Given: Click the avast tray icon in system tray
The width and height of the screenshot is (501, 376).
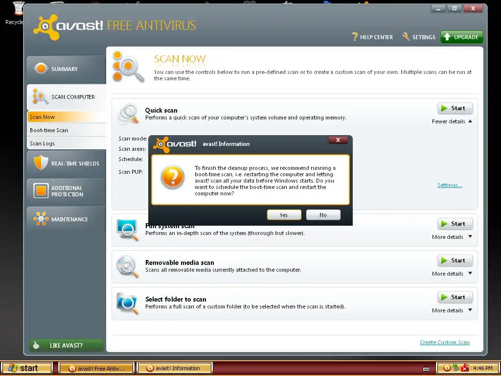Looking at the screenshot, I should point(447,368).
